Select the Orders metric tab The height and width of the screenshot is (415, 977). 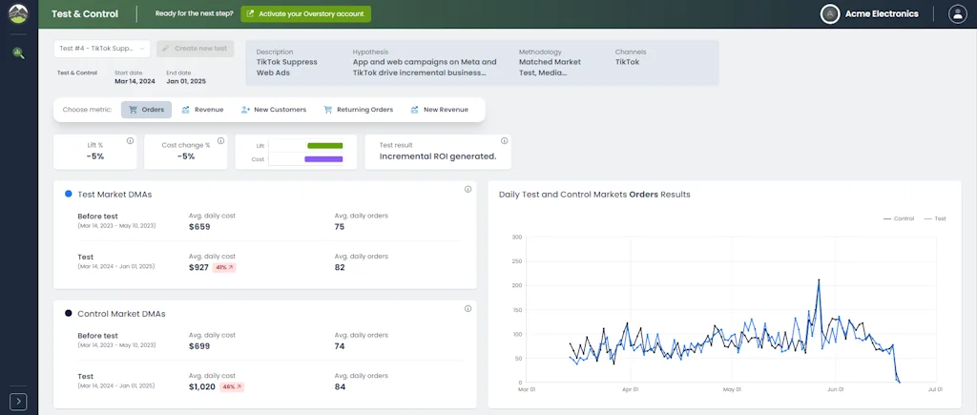pyautogui.click(x=146, y=110)
